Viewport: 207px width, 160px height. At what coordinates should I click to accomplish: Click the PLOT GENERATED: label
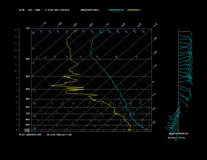point(31,135)
